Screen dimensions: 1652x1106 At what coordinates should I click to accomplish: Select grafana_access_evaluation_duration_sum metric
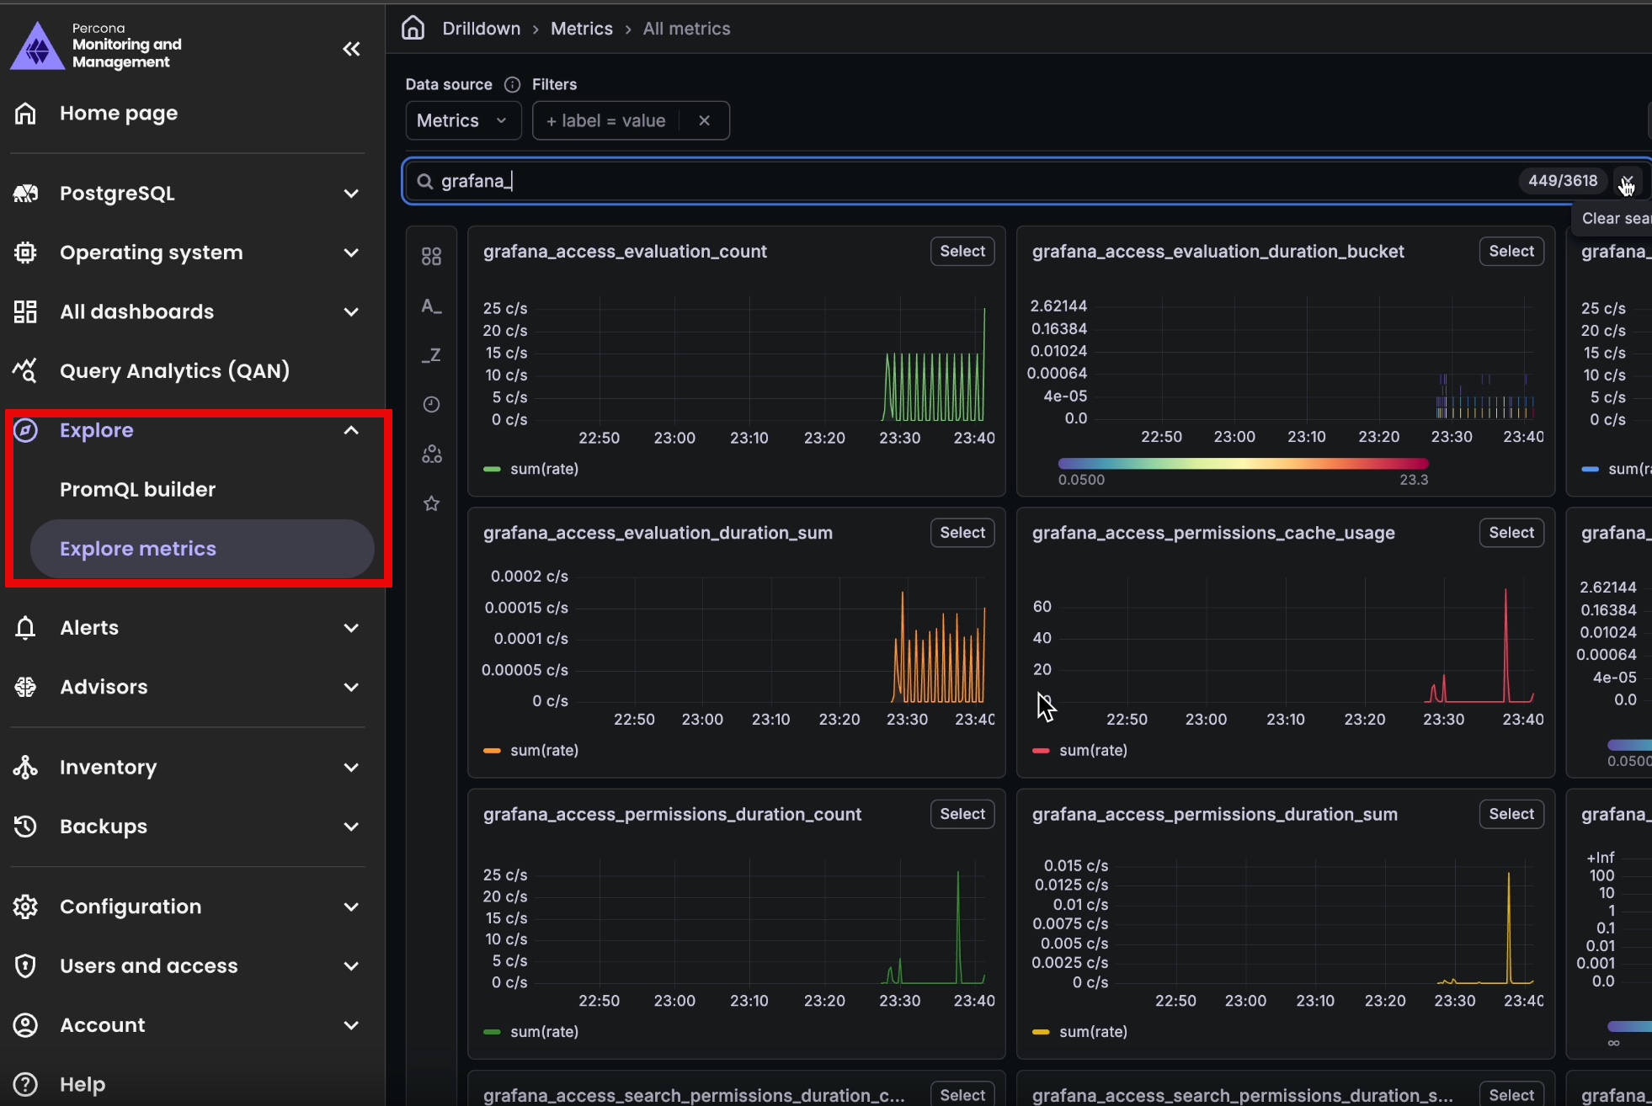coord(962,533)
